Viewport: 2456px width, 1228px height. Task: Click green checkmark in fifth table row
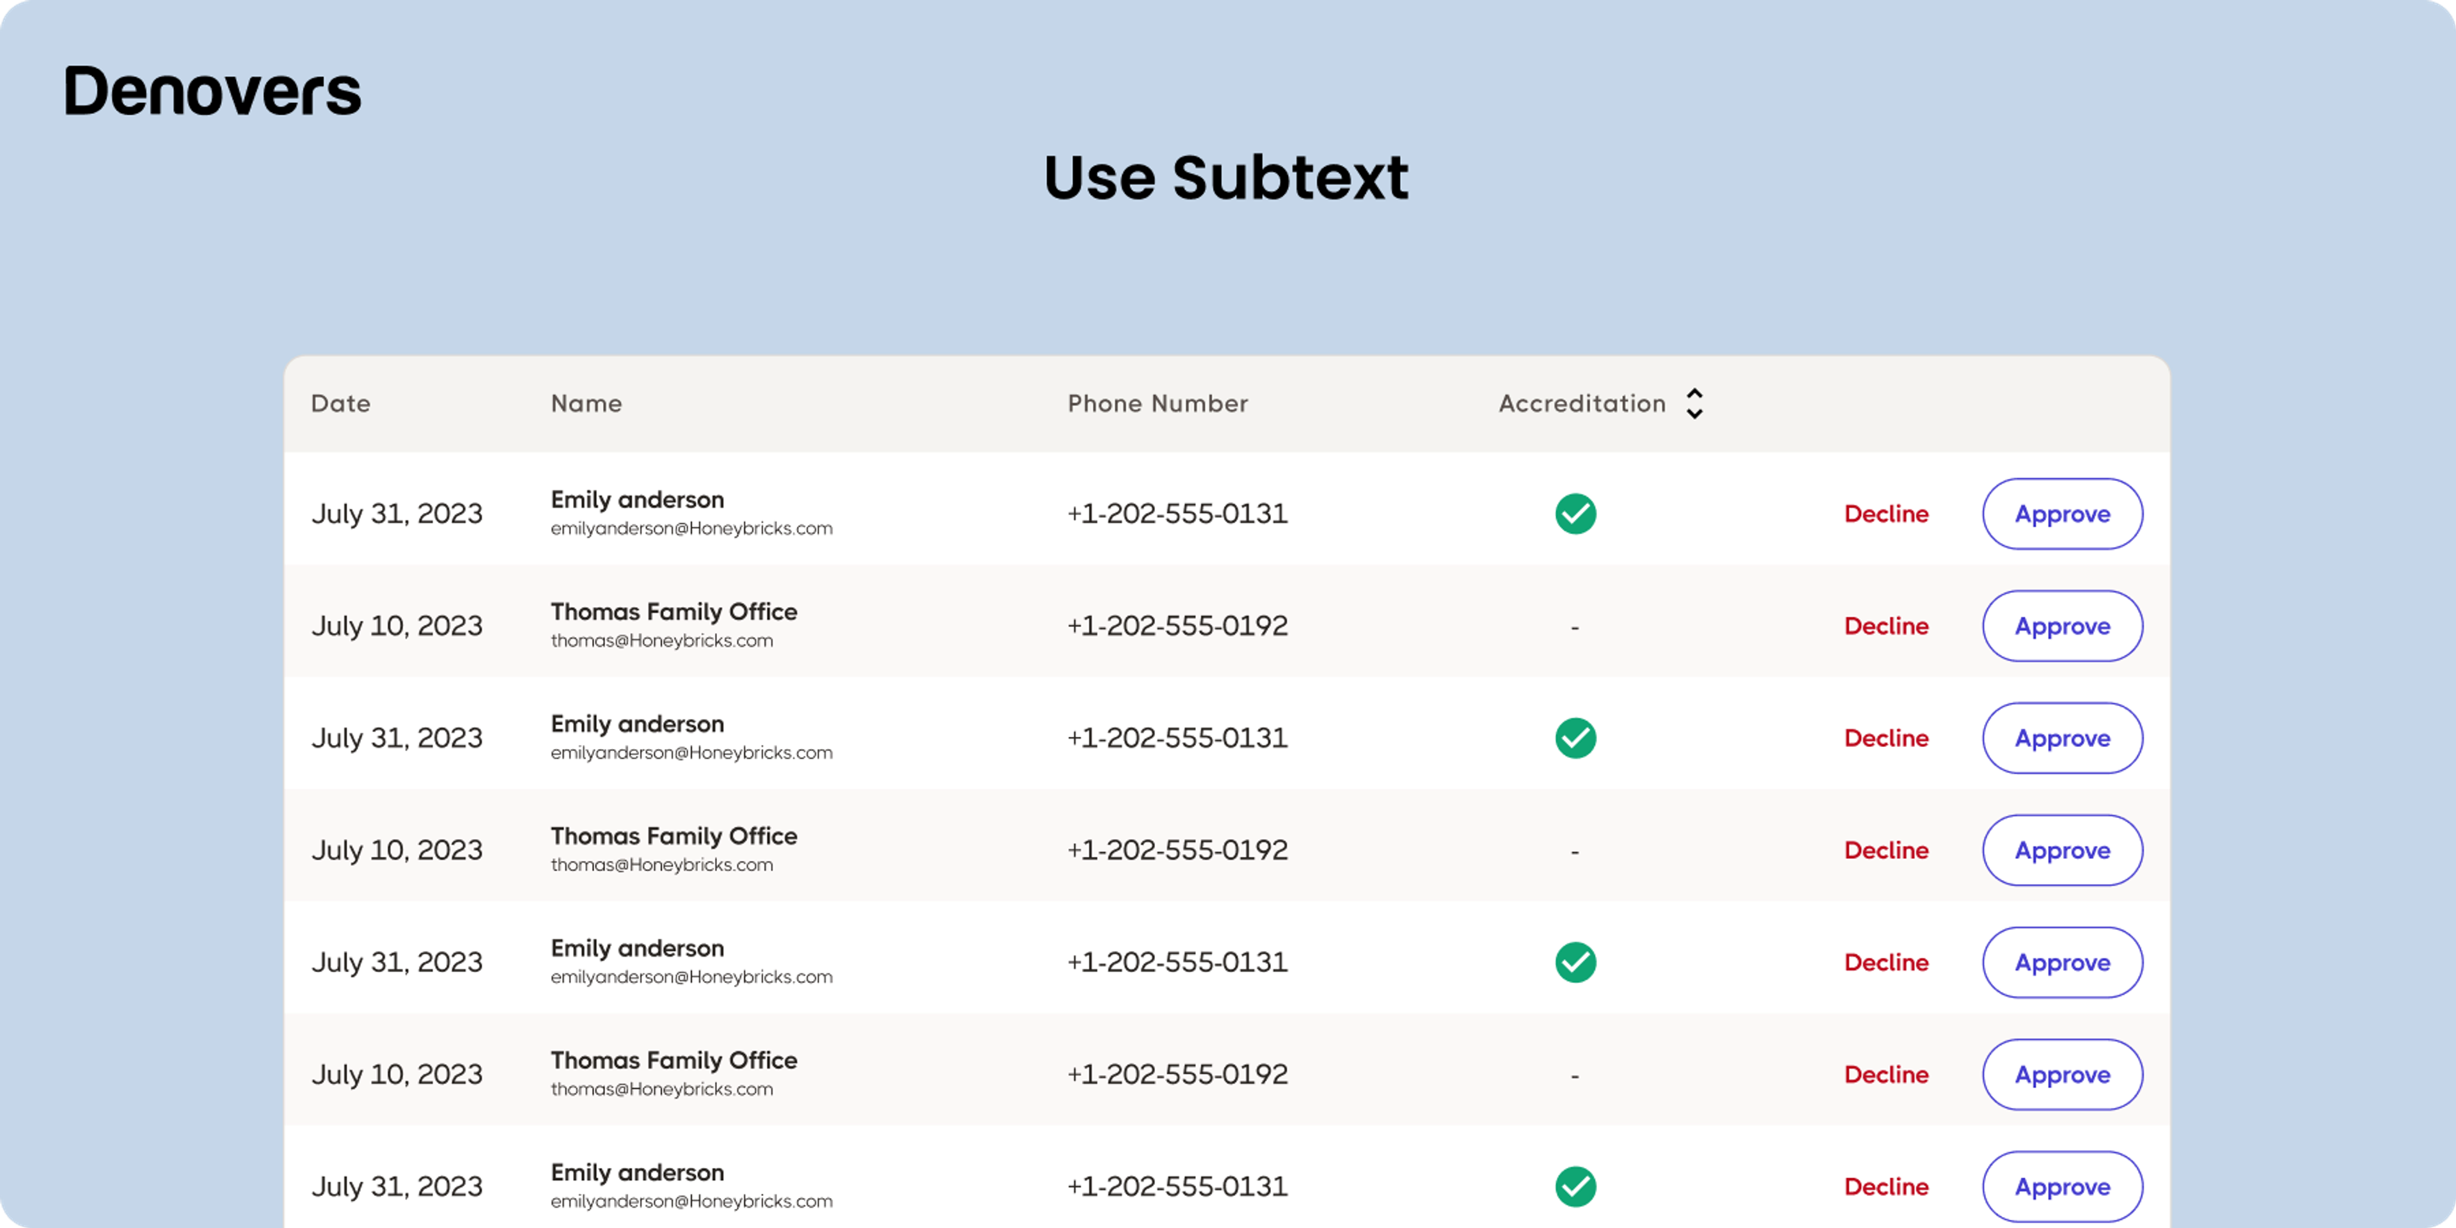[1575, 962]
